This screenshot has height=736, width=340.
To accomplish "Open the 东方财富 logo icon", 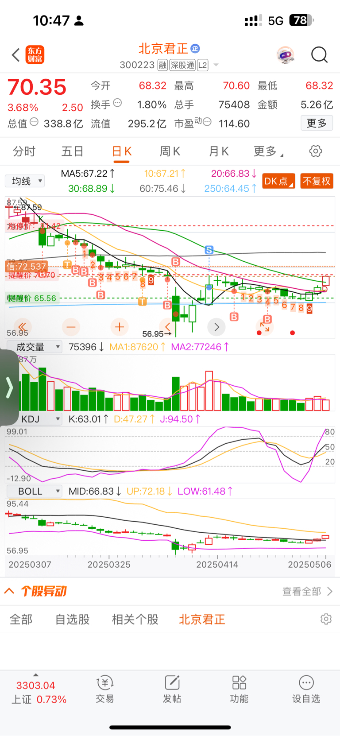I will click(35, 55).
